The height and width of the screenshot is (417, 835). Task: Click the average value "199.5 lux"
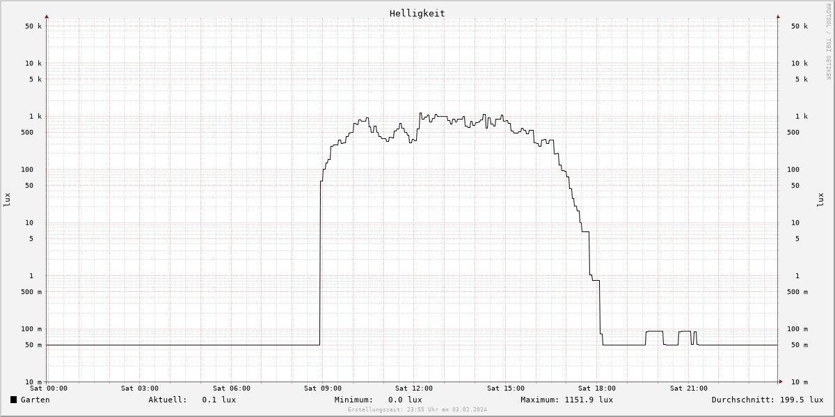click(802, 400)
